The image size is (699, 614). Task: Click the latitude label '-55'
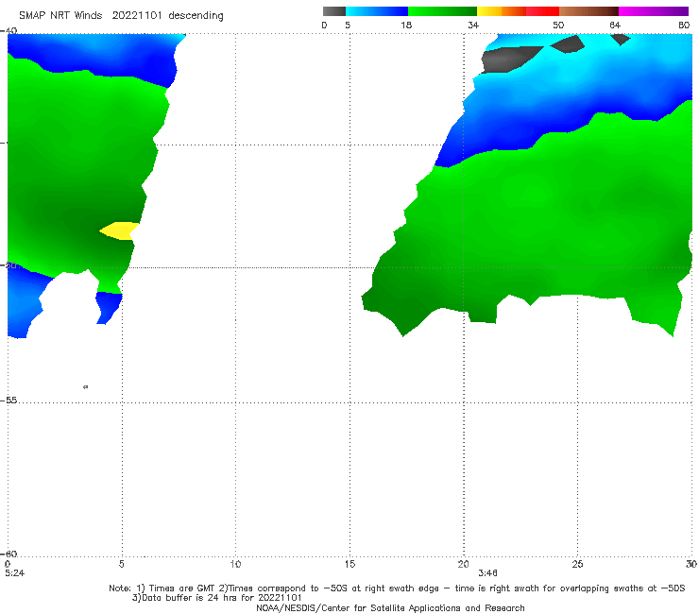click(9, 401)
